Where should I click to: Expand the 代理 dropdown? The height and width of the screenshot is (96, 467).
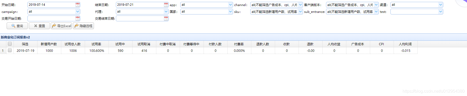[x=166, y=12]
